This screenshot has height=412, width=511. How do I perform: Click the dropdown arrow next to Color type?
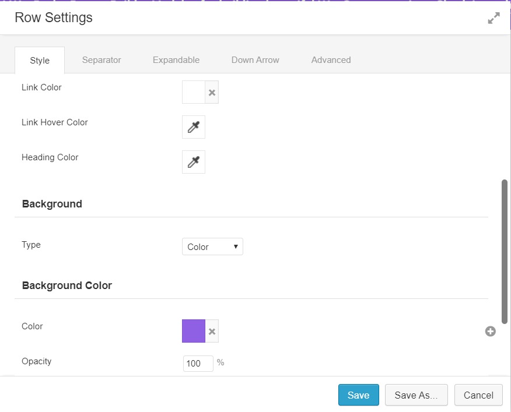click(236, 247)
